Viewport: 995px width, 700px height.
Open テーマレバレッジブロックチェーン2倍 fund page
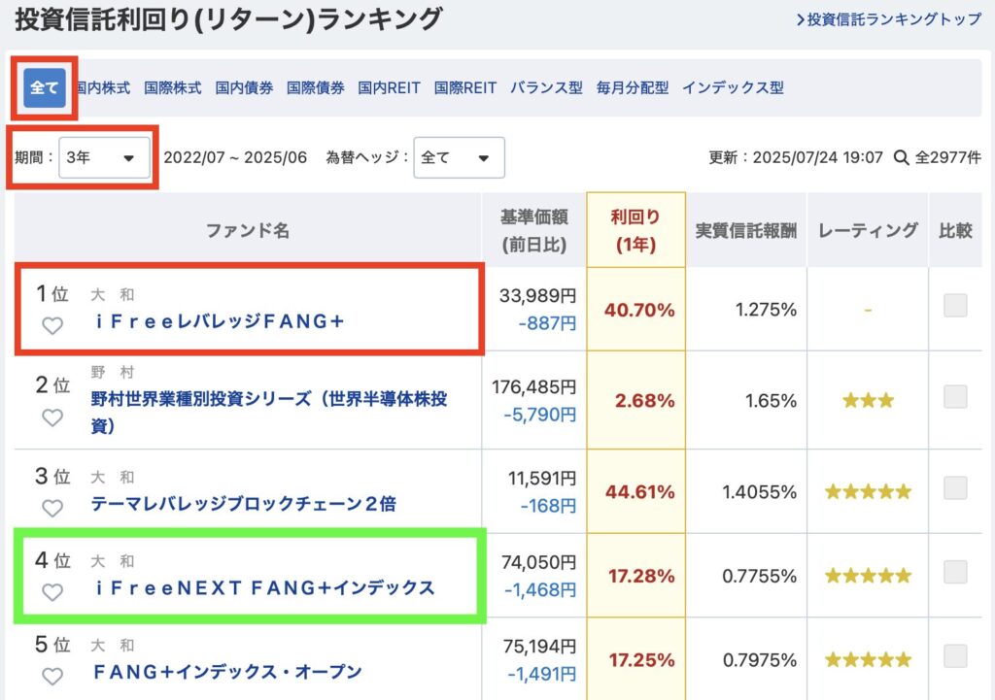click(x=244, y=504)
